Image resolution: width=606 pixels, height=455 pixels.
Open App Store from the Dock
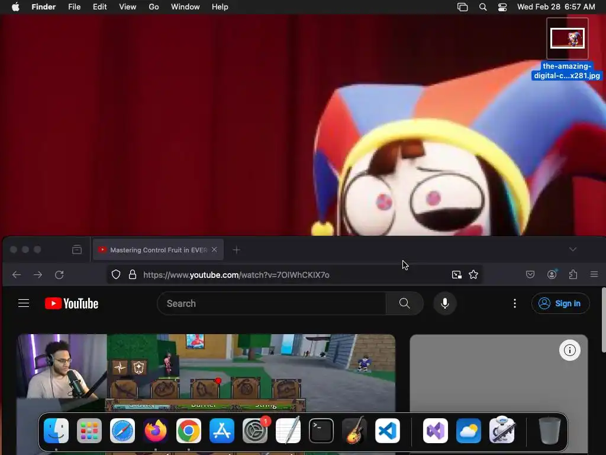(222, 431)
